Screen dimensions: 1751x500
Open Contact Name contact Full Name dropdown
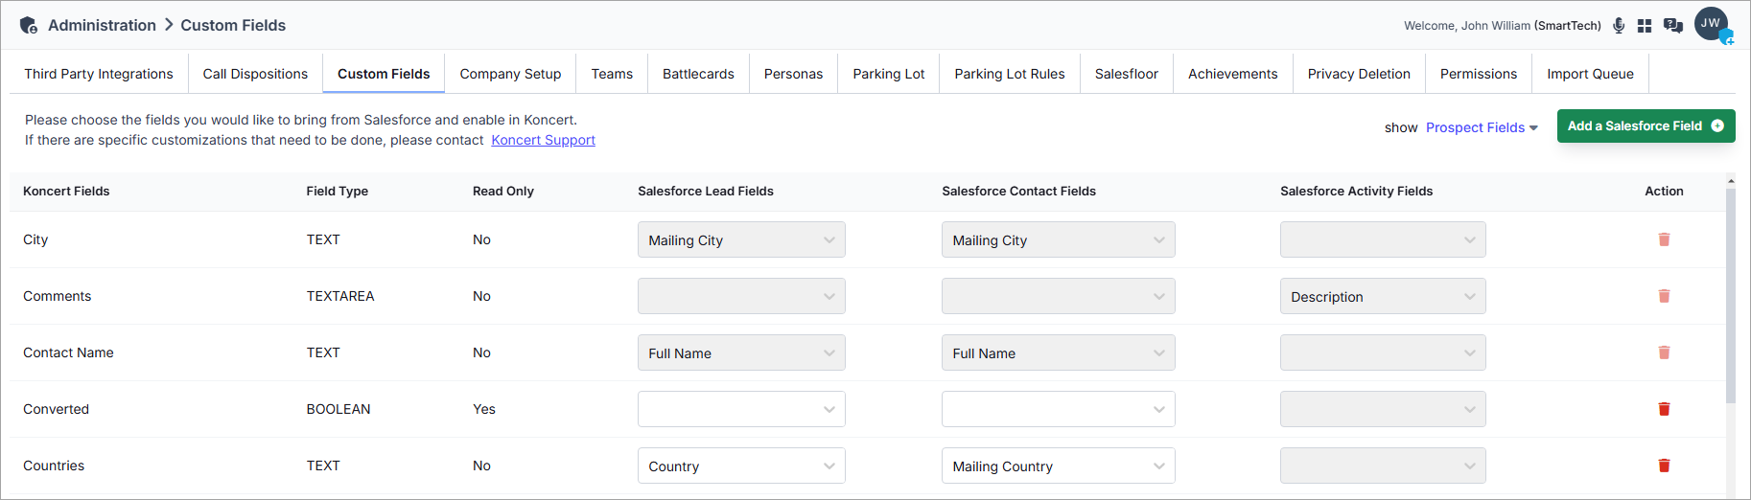pyautogui.click(x=1058, y=352)
